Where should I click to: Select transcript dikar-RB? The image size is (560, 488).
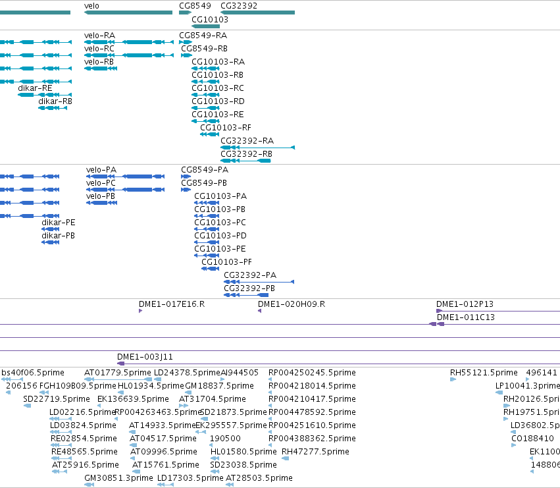point(53,108)
